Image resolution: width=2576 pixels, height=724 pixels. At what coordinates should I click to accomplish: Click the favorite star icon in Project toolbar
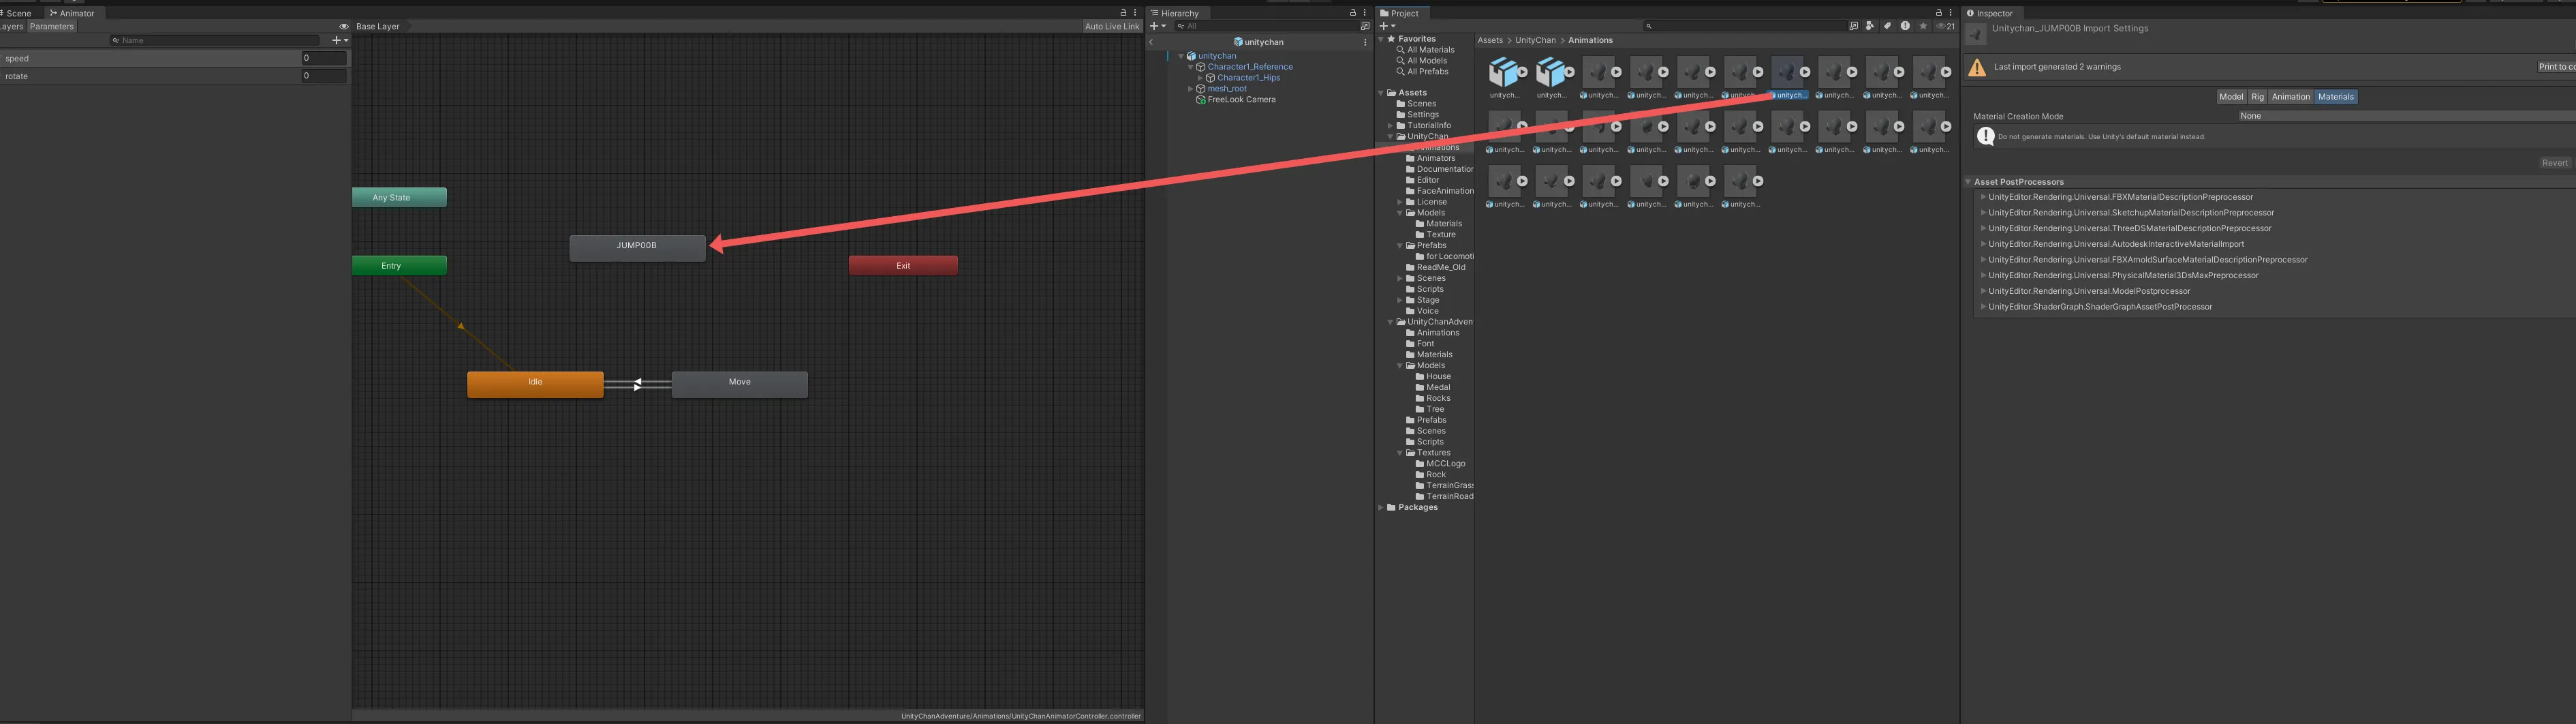[1922, 26]
